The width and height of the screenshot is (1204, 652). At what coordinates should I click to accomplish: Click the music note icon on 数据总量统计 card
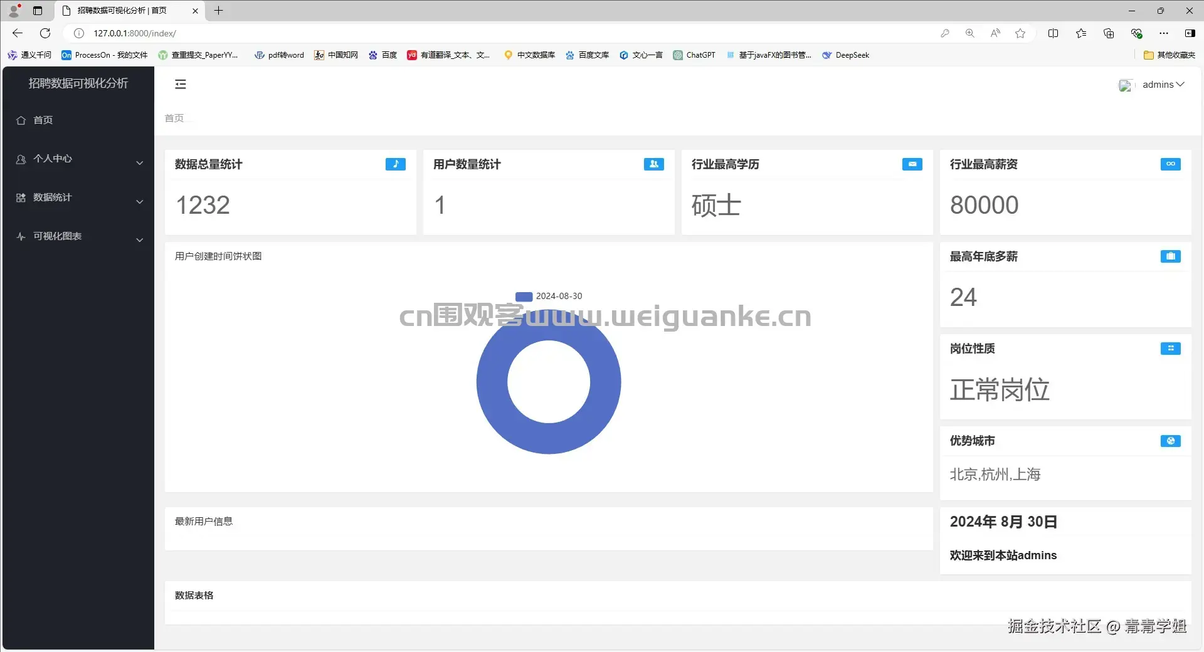(x=395, y=164)
